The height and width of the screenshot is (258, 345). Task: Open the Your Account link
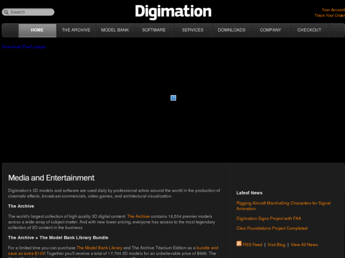click(333, 10)
